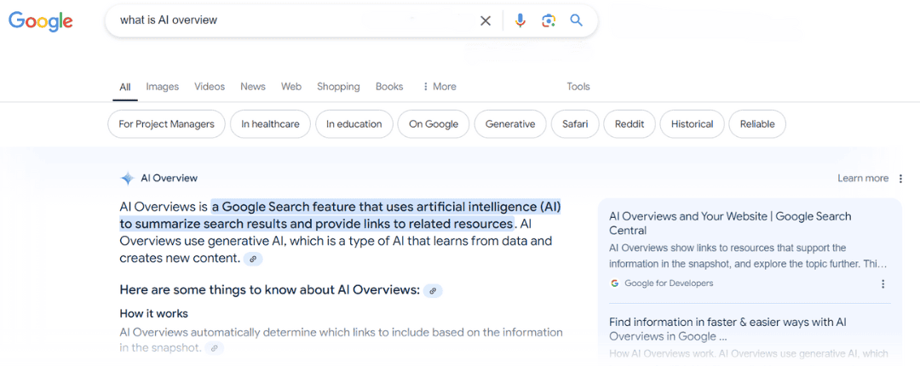Switch to the Books tab

(x=389, y=87)
